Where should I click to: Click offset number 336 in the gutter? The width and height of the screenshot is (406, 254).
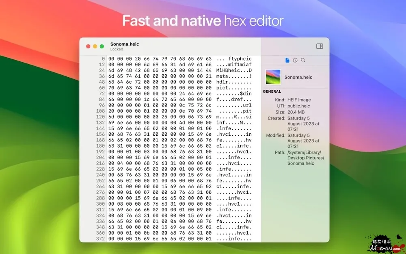point(100,221)
